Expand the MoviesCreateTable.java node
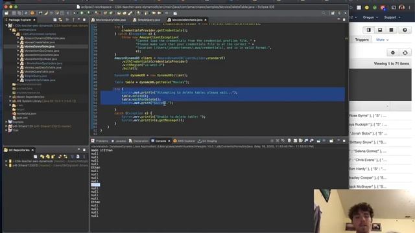The width and height of the screenshot is (415, 233). [18, 42]
